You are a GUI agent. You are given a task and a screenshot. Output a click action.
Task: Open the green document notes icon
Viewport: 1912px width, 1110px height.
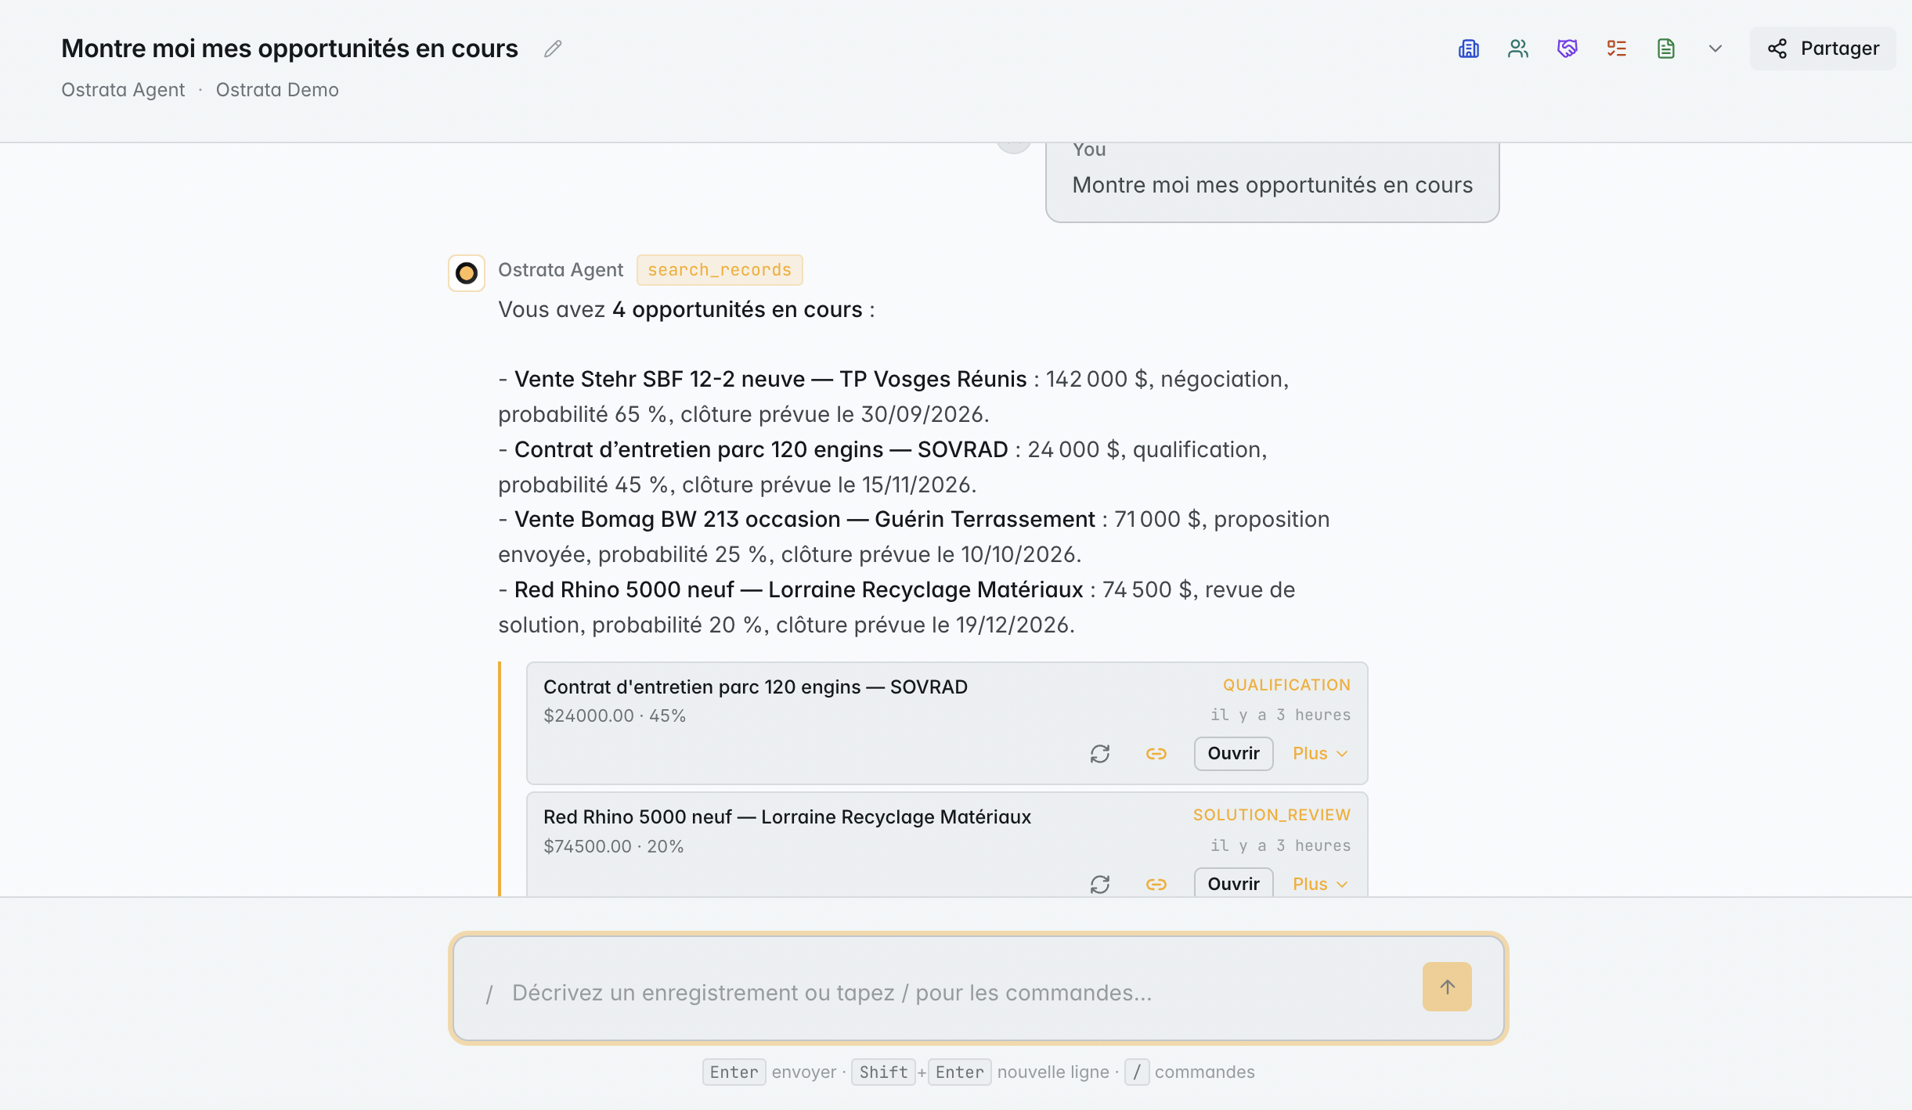tap(1665, 49)
